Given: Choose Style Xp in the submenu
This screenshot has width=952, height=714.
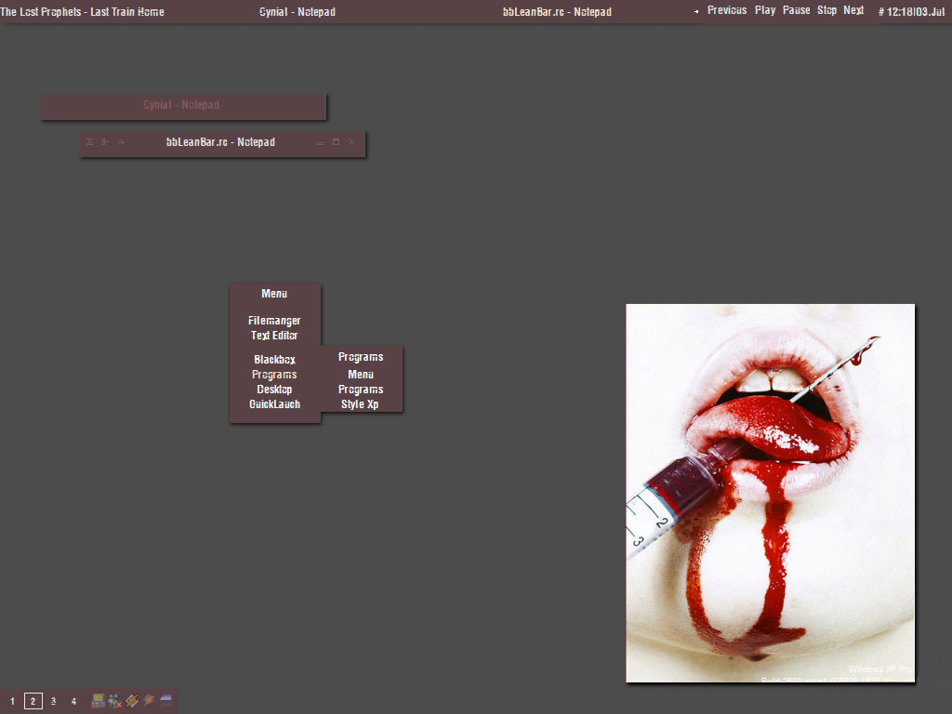Looking at the screenshot, I should pos(360,403).
